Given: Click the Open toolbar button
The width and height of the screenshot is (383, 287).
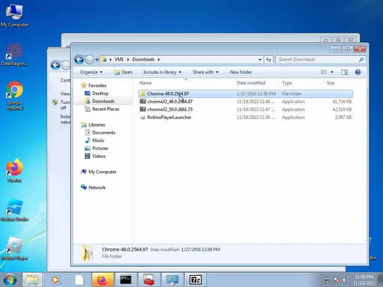Looking at the screenshot, I should coord(123,72).
